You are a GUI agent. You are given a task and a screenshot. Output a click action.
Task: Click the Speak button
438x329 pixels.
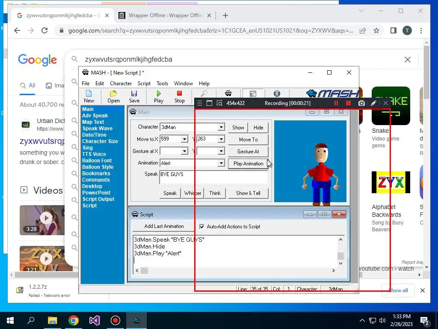tap(170, 193)
